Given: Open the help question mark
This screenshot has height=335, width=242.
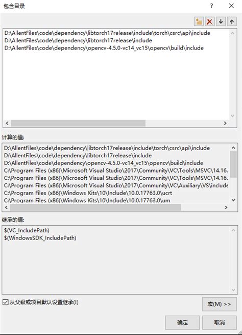Looking at the screenshot, I should click(211, 6).
